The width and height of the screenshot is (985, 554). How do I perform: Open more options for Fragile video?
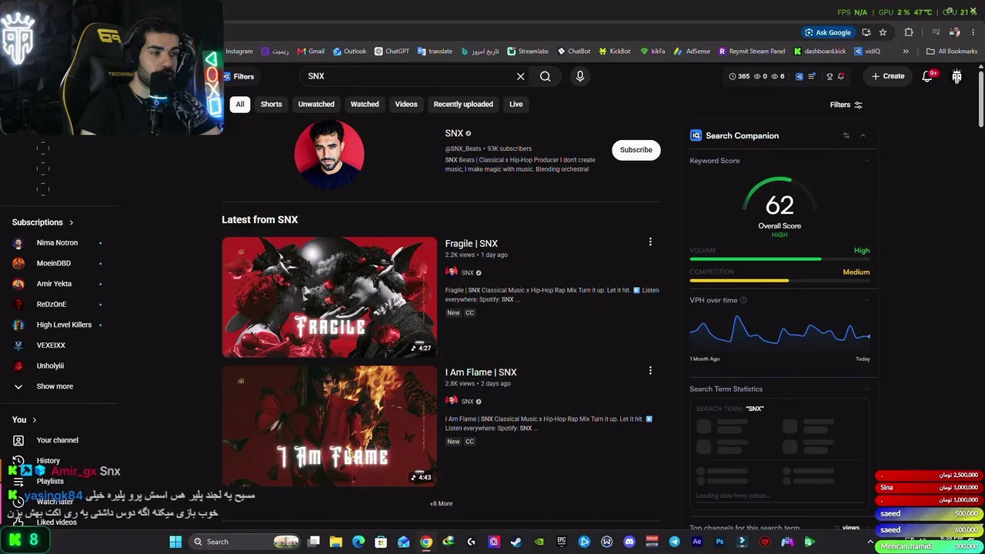(x=650, y=242)
